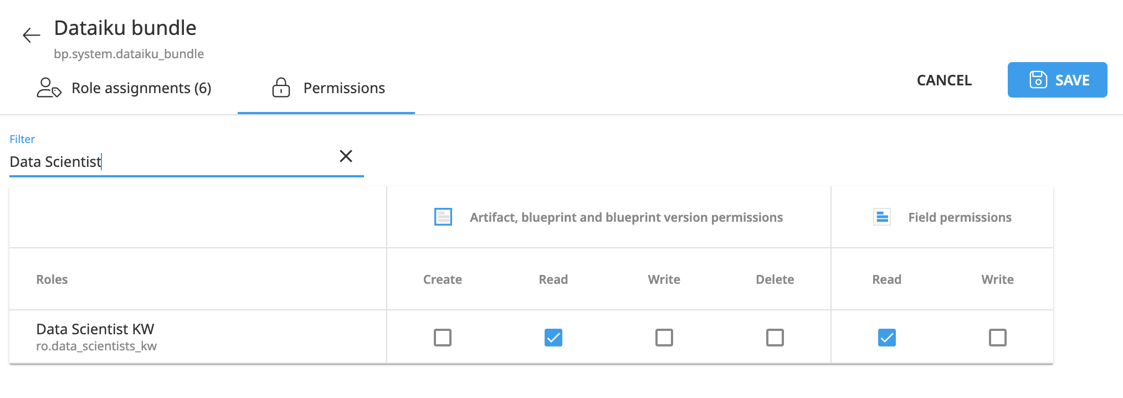
Task: Enable artifact Write for Data Scientist KW
Action: click(664, 338)
